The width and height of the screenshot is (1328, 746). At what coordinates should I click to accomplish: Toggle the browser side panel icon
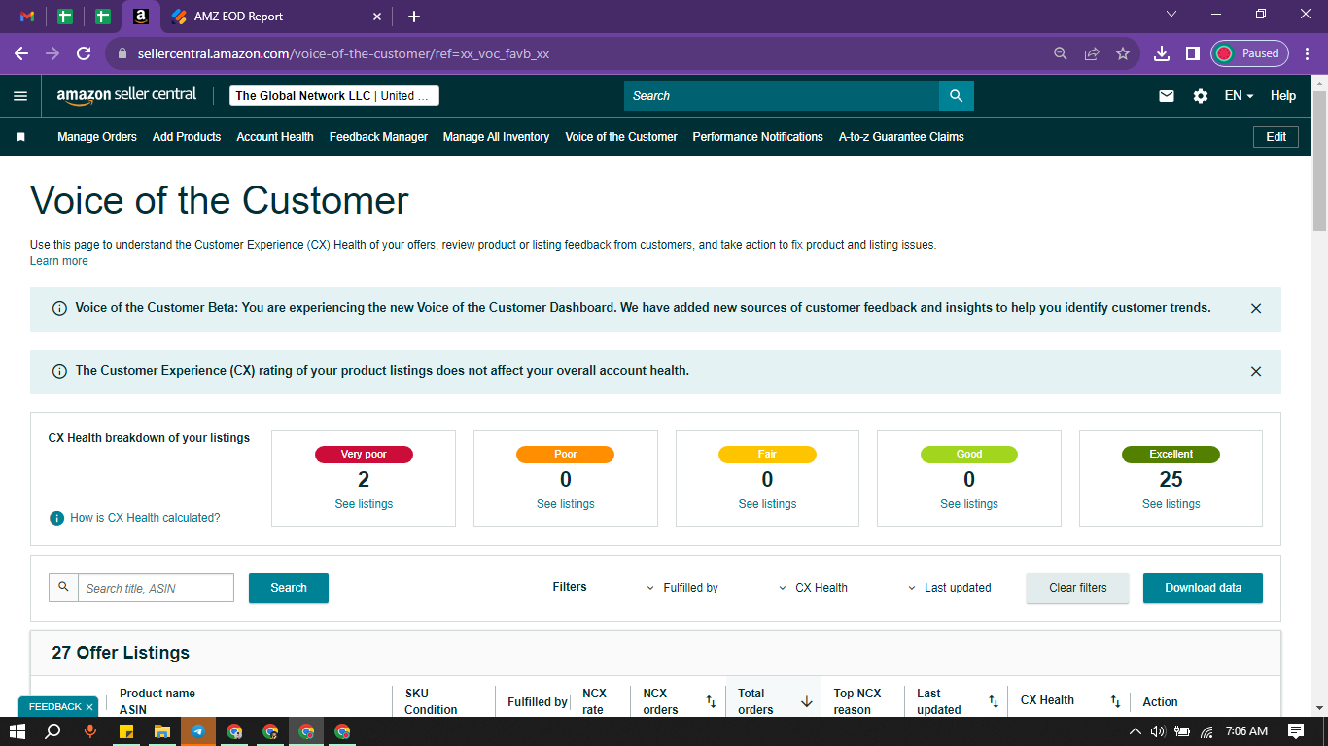coord(1193,53)
